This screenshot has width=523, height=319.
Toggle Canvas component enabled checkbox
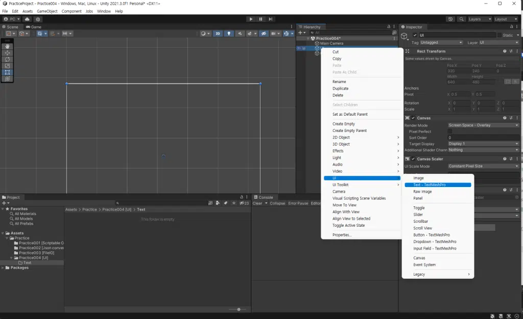point(413,118)
